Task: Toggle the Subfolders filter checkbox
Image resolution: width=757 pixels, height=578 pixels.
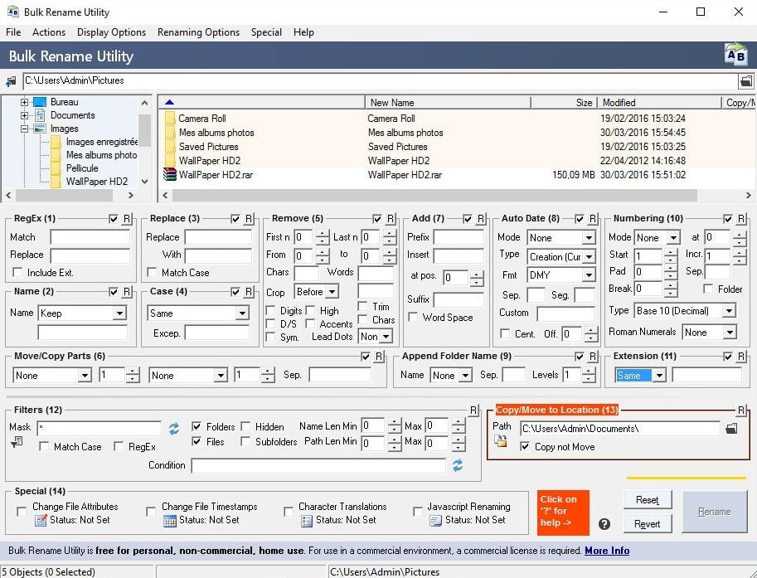Action: coord(246,442)
